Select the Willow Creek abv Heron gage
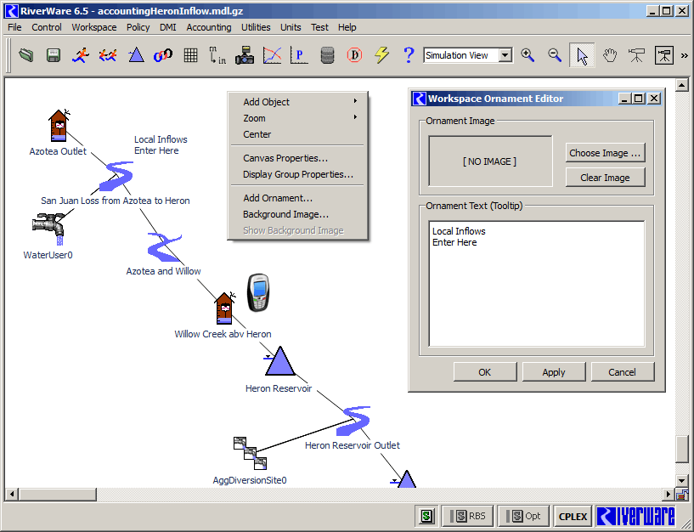694x532 pixels. click(x=225, y=308)
